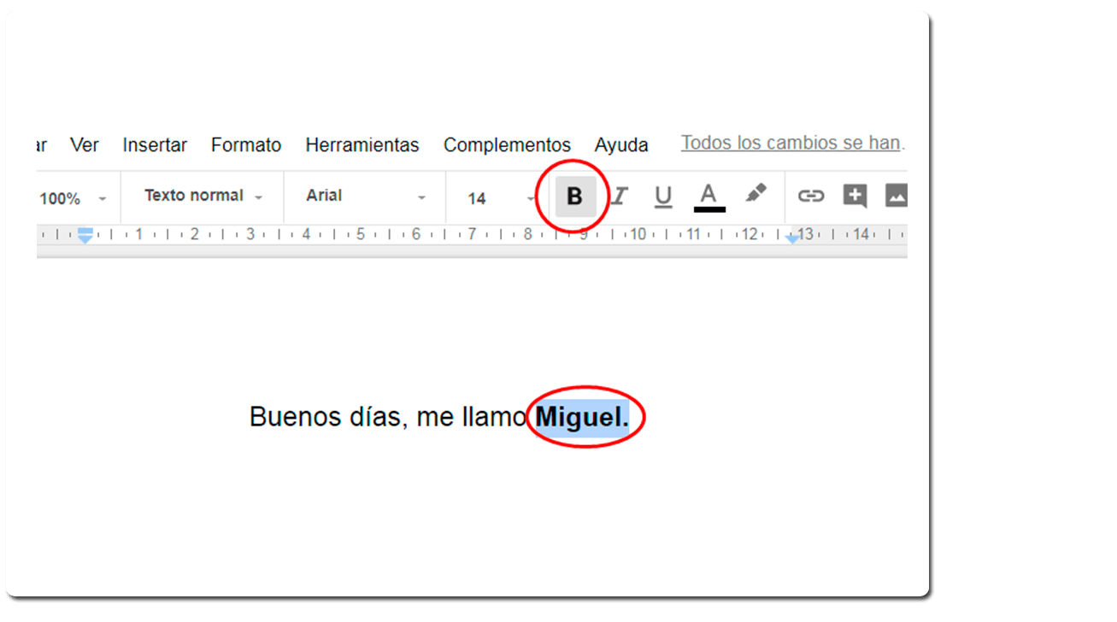
Task: Click the insert image icon
Action: (896, 196)
